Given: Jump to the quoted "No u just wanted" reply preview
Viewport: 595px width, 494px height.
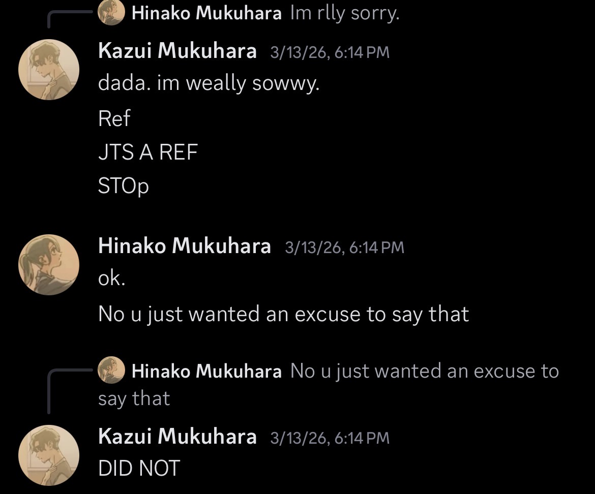Looking at the screenshot, I should click(424, 372).
